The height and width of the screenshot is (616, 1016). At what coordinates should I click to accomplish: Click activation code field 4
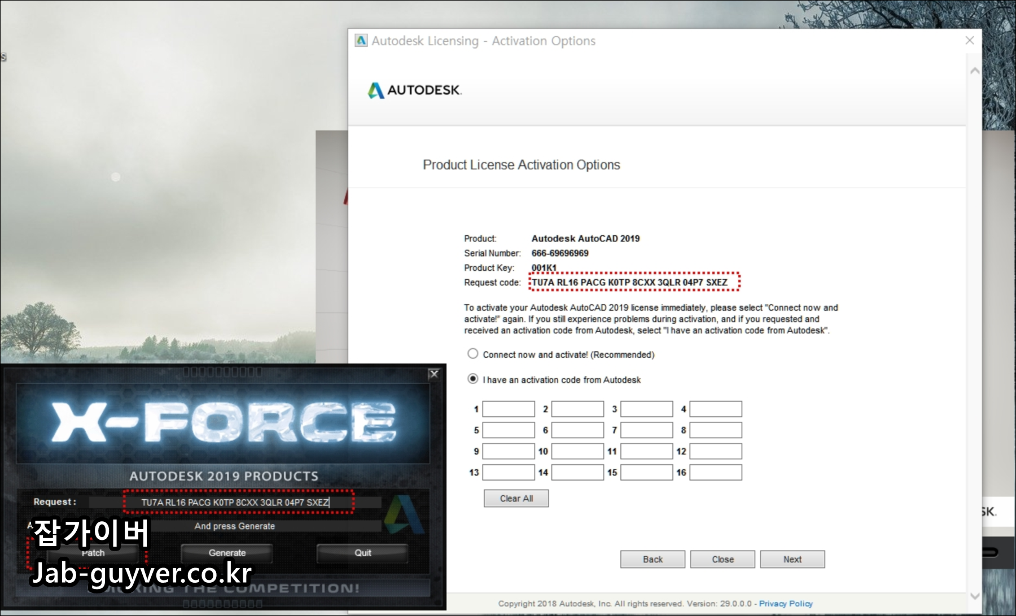coord(716,409)
